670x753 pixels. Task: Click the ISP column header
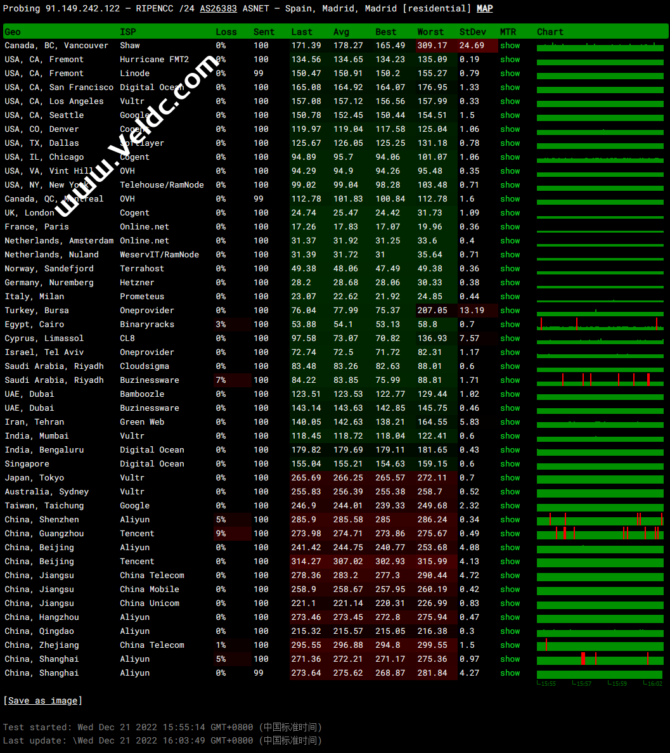pyautogui.click(x=128, y=32)
